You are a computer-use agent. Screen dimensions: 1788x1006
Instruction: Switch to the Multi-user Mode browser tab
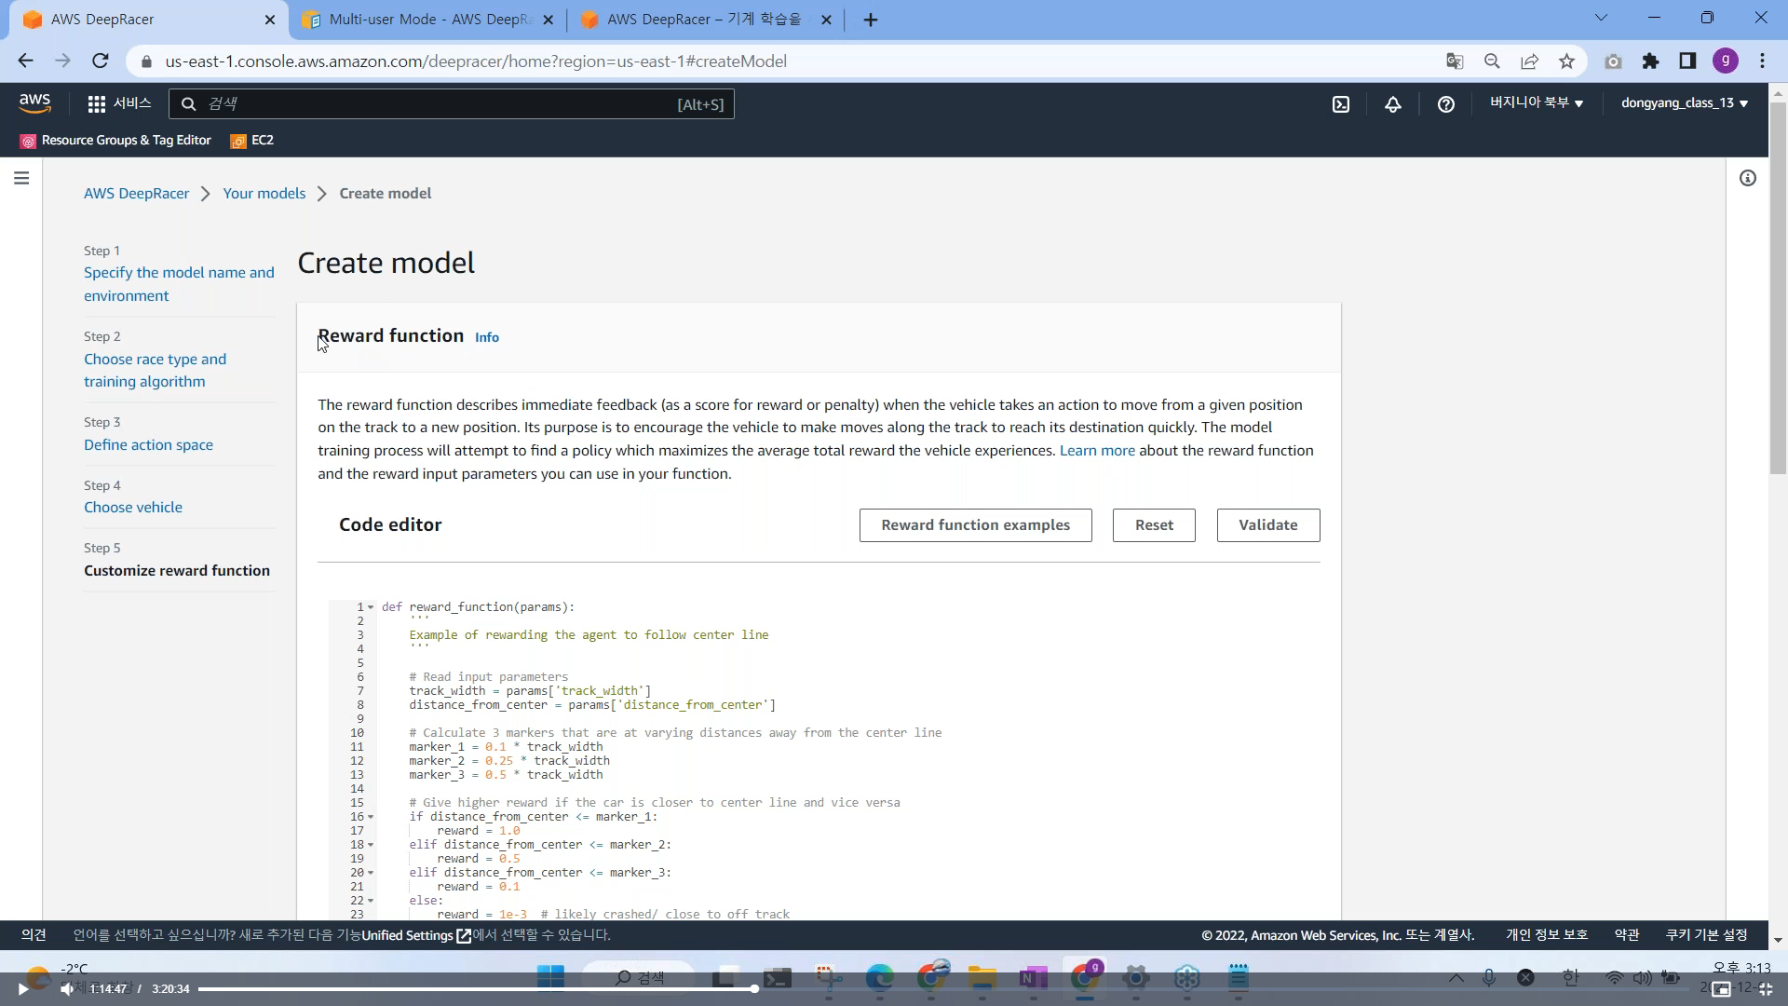point(428,20)
